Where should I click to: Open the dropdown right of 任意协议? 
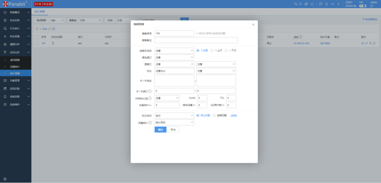[x=216, y=71]
